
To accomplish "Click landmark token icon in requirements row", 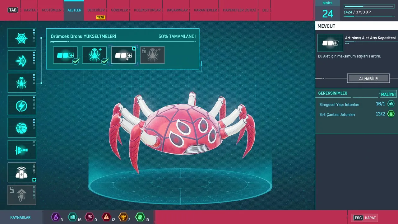I will (x=391, y=104).
